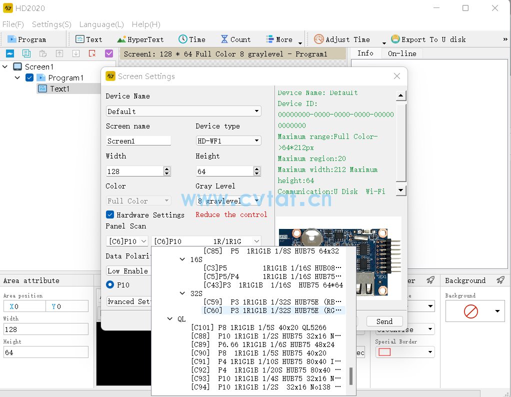Screen dimensions: 511x397
Task: Click the scan list scrollbar thumb
Action: coord(350,376)
